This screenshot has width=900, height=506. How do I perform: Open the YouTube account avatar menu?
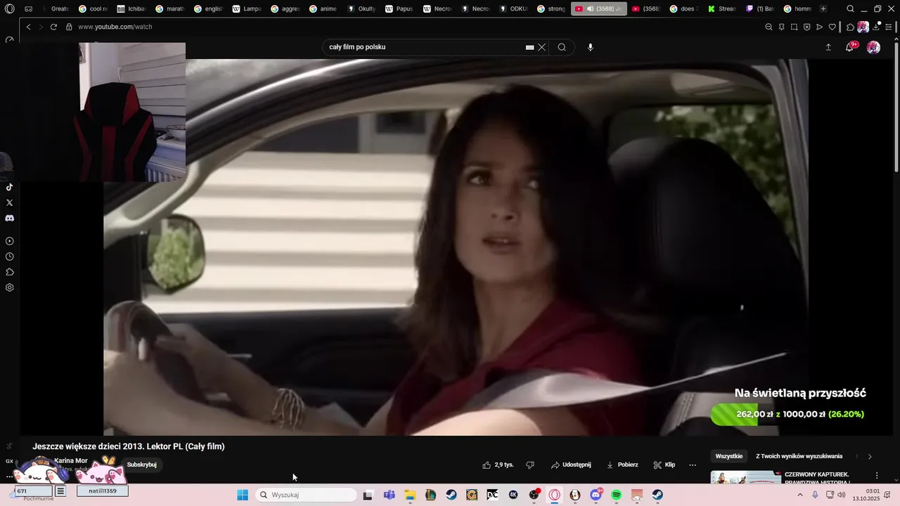pyautogui.click(x=873, y=47)
